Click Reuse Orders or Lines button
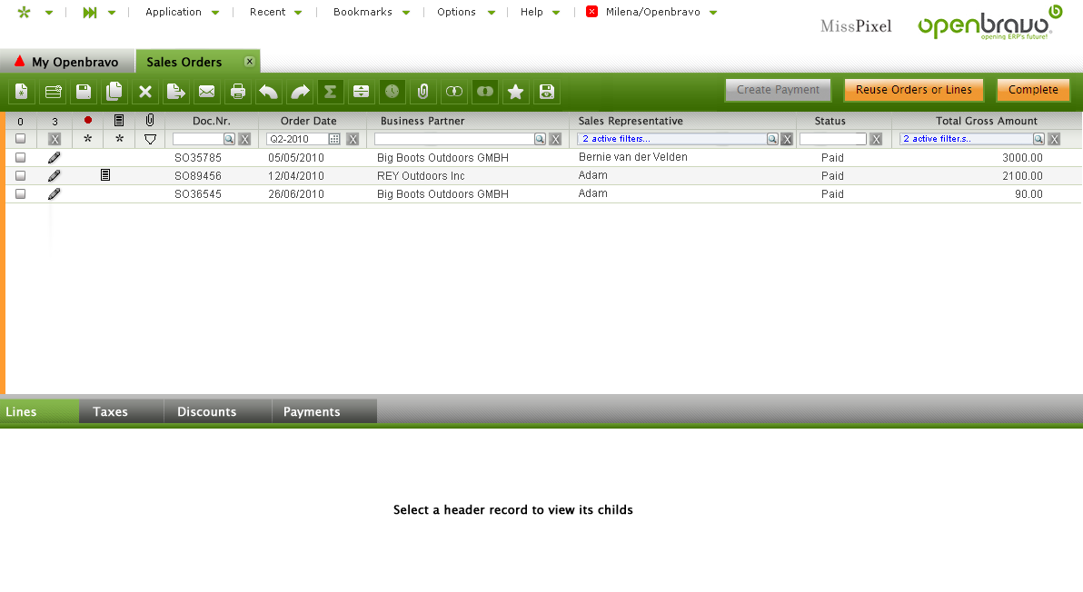 (x=914, y=90)
